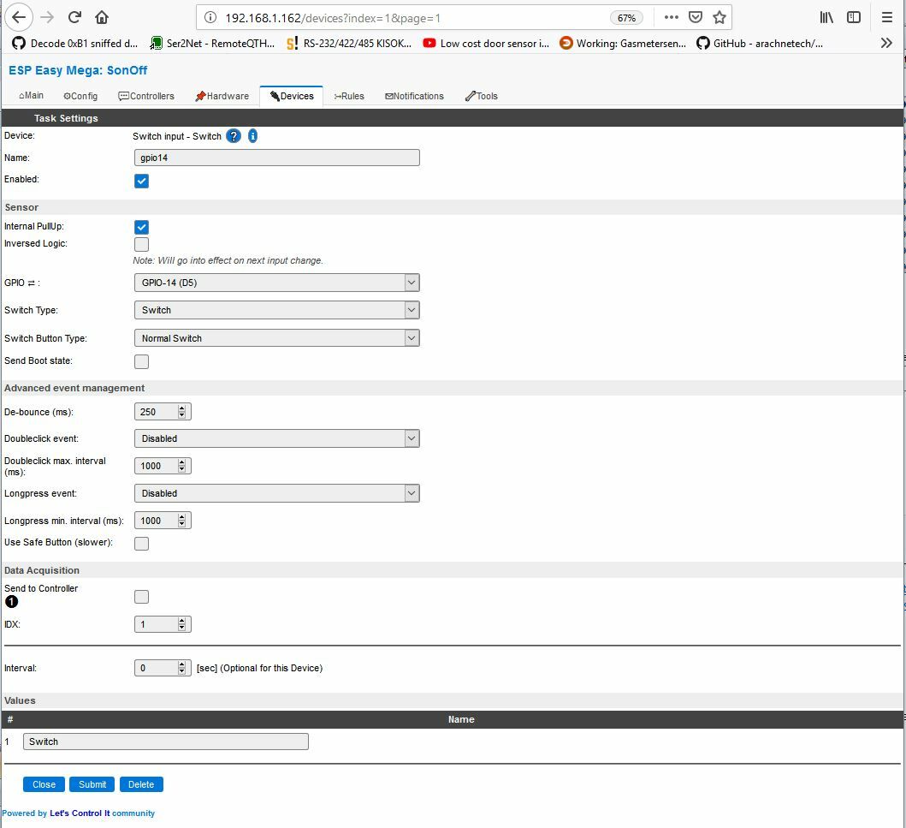906x828 pixels.
Task: Open the Tools tab
Action: pos(482,96)
